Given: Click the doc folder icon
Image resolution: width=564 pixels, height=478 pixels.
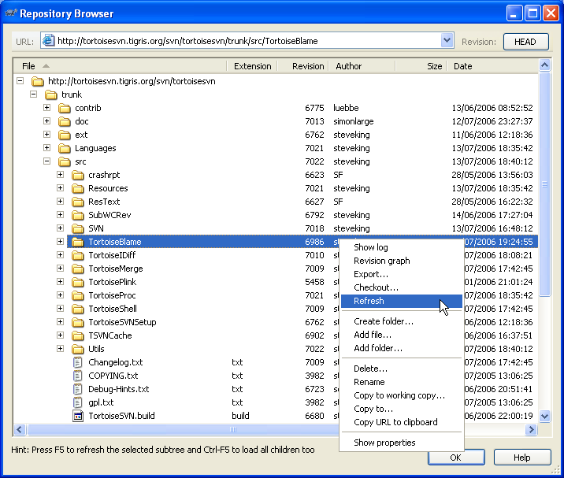Looking at the screenshot, I should (65, 121).
